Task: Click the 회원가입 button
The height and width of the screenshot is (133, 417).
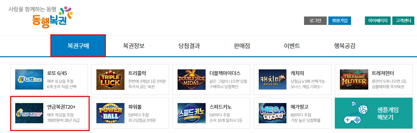Action: click(340, 21)
